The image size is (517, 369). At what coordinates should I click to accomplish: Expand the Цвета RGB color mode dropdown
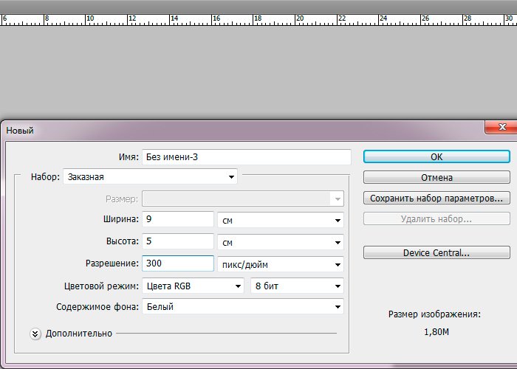pos(194,286)
